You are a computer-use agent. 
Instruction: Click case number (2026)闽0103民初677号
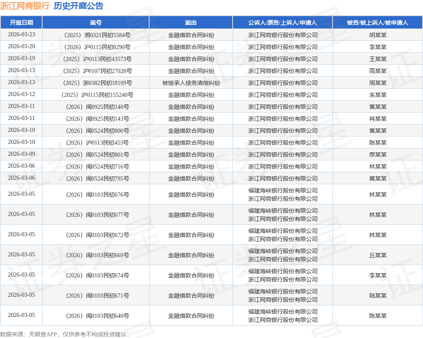pos(96,215)
